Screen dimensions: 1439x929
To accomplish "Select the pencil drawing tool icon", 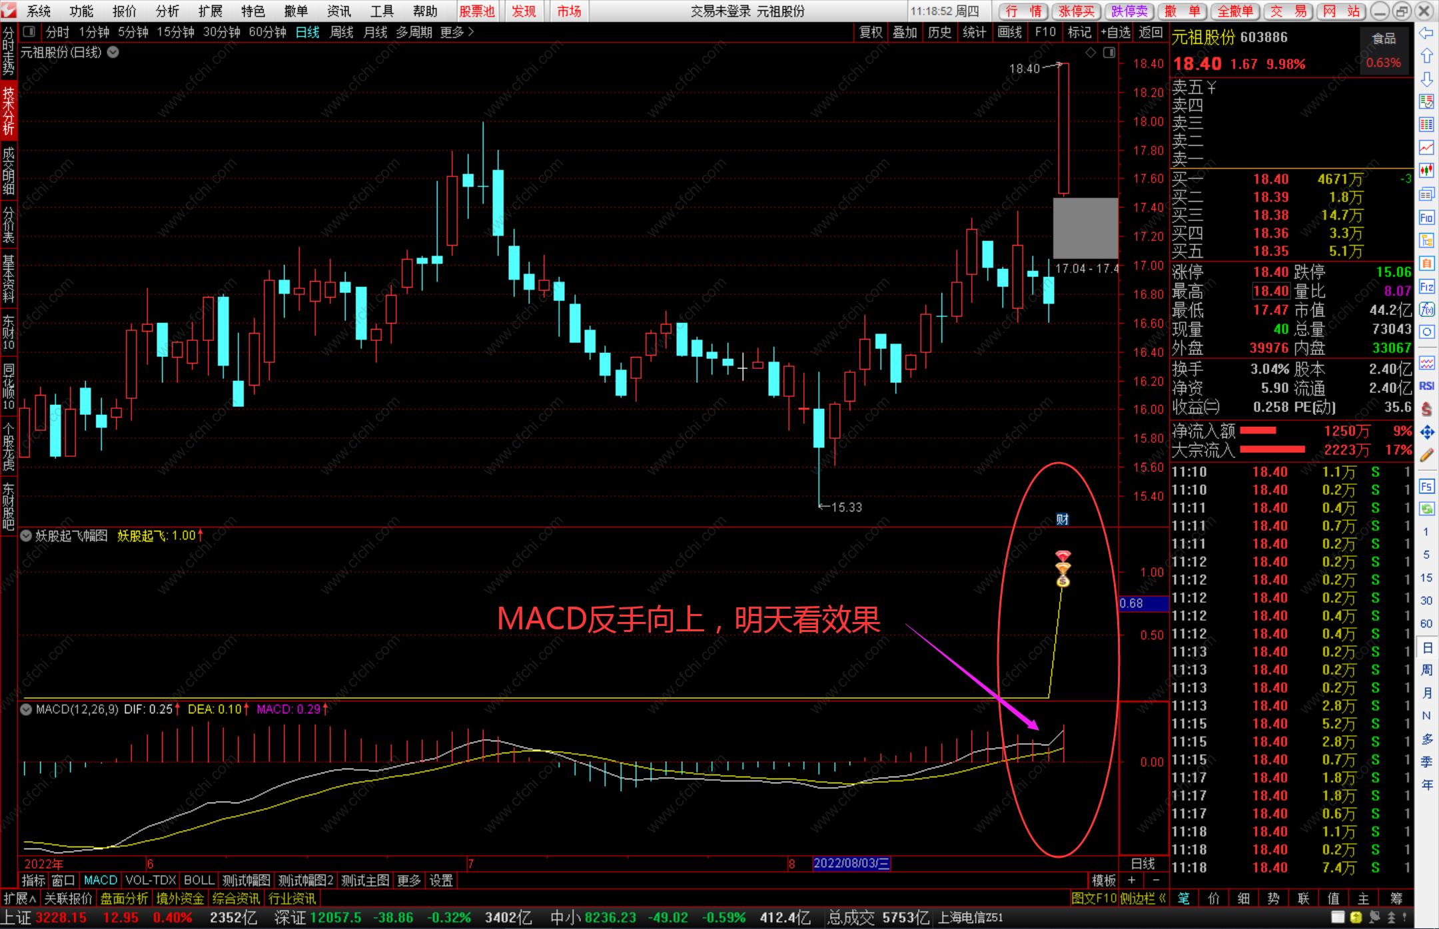I will point(1426,456).
